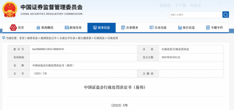Click the slogan 建制度、不干预、零容忍
234x110 pixels.
click(180, 6)
